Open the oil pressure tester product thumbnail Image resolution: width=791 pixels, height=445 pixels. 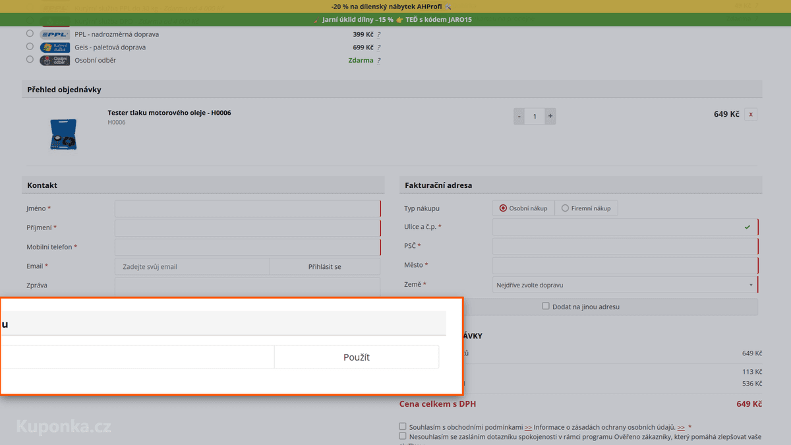63,134
